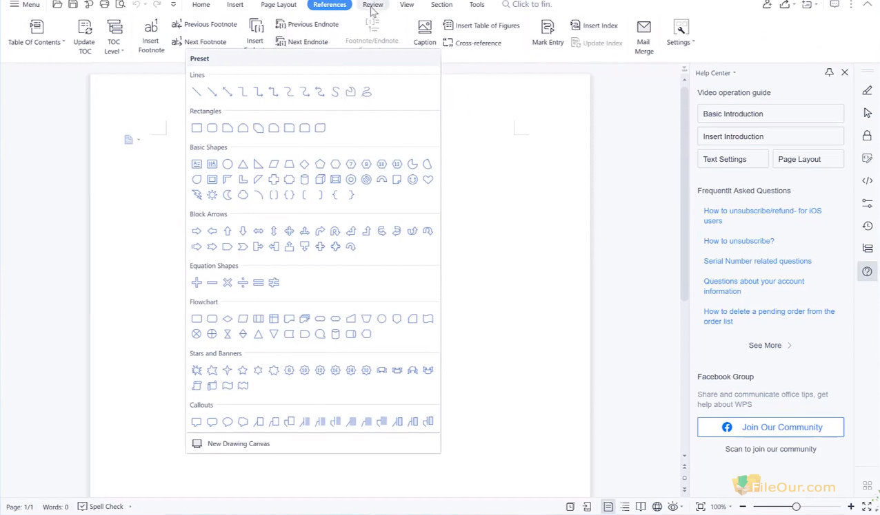Click the Update TOC icon
Screen dimensions: 880x515
[85, 28]
